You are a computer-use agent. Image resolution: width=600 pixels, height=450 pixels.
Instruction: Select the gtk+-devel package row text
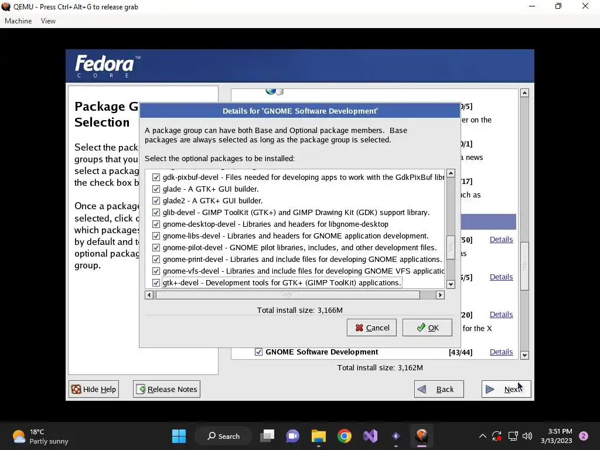point(282,283)
